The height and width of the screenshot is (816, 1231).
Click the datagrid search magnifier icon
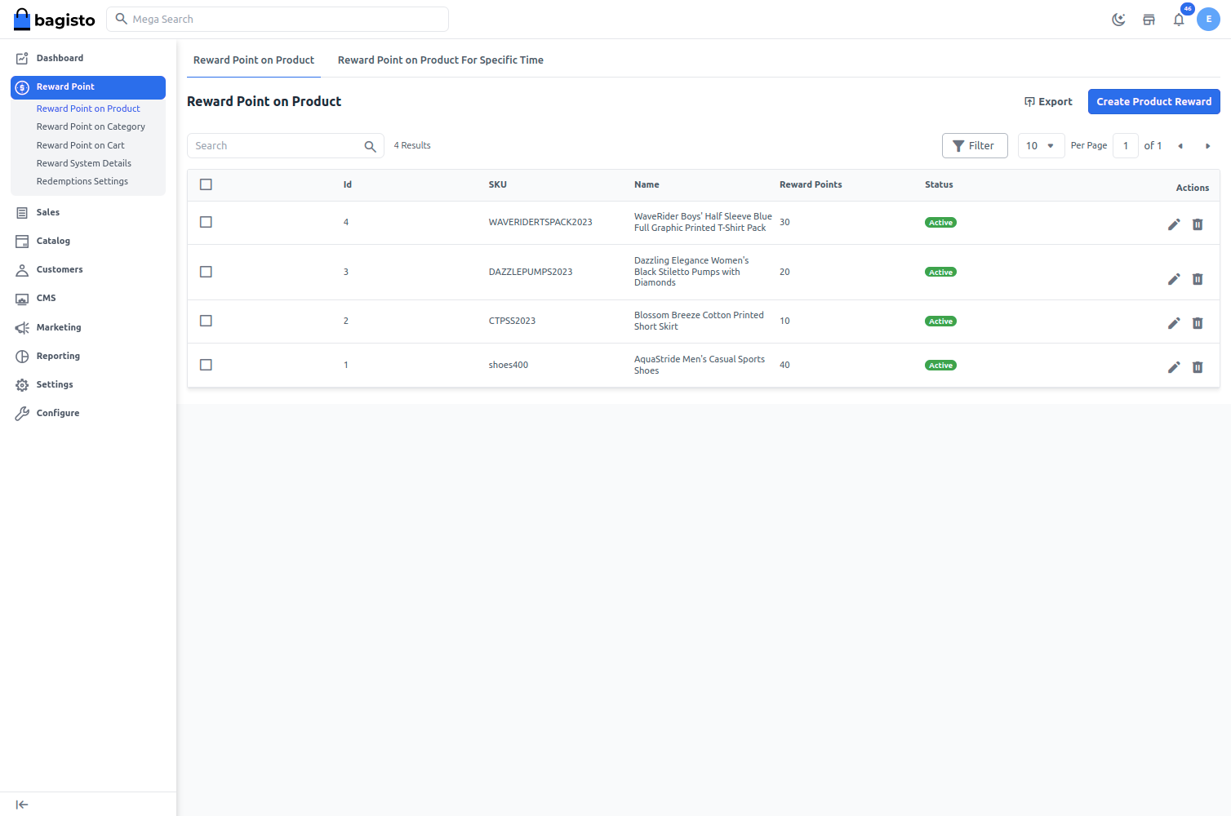tap(370, 146)
